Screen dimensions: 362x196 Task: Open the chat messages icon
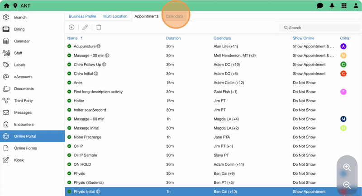pos(320,6)
